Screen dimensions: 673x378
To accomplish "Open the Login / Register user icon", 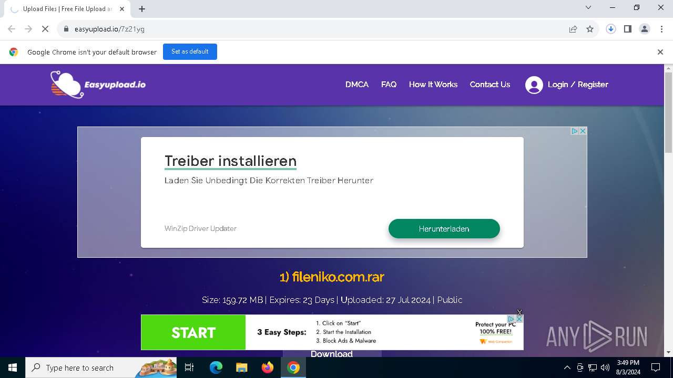I will click(534, 85).
